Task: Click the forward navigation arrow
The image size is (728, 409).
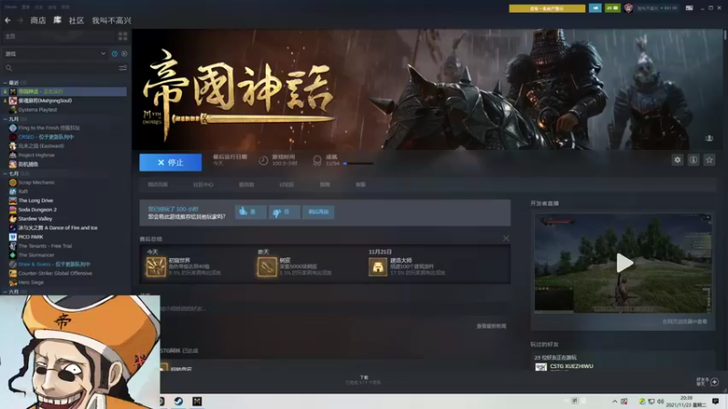Action: (20, 20)
